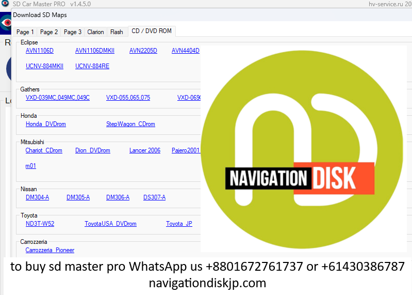The height and width of the screenshot is (295, 412).
Task: Open the AVN1106DMKII link
Action: point(95,51)
